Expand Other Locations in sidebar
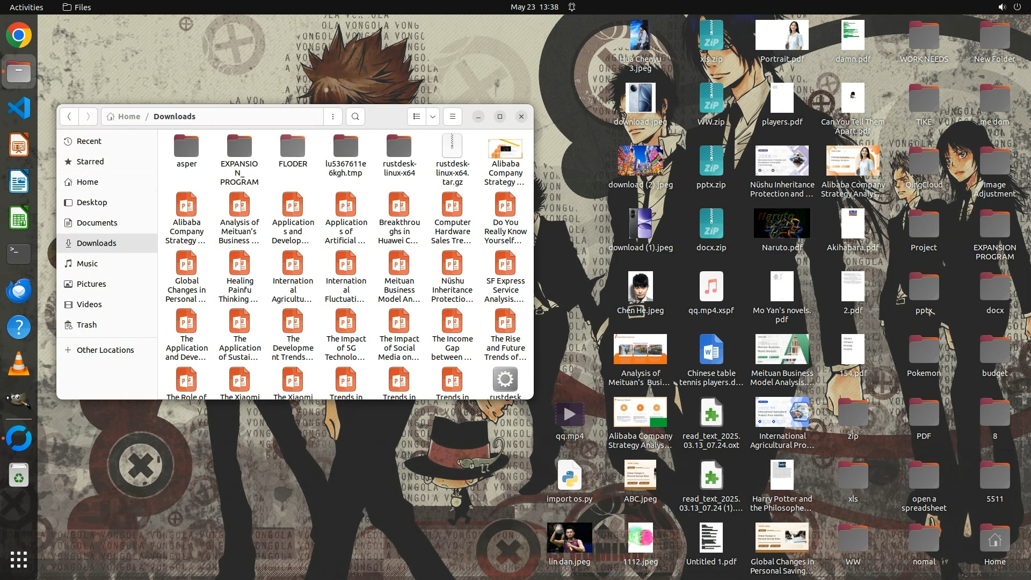The width and height of the screenshot is (1031, 580). point(105,350)
